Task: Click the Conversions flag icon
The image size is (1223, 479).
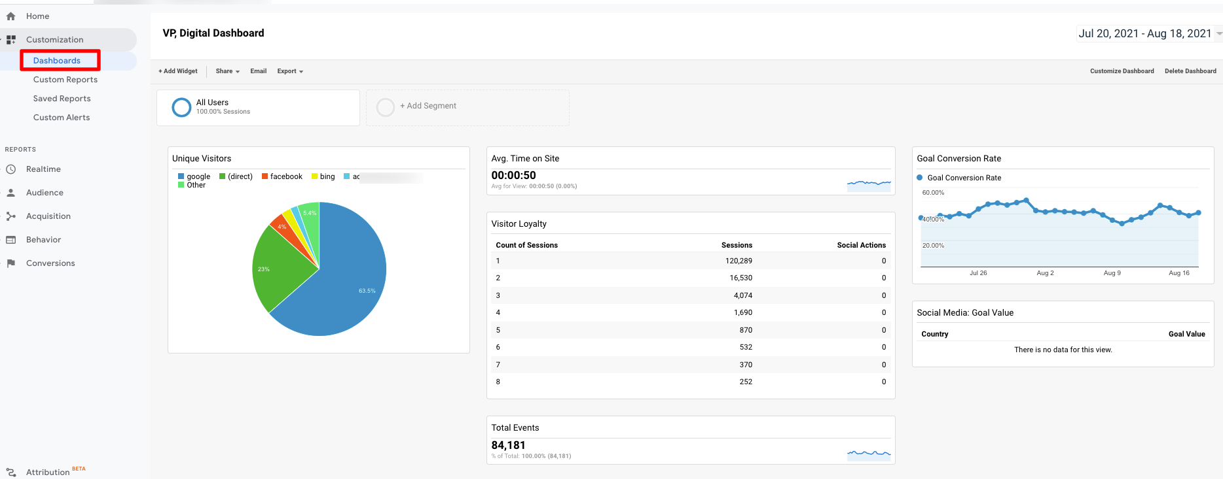Action: click(10, 263)
